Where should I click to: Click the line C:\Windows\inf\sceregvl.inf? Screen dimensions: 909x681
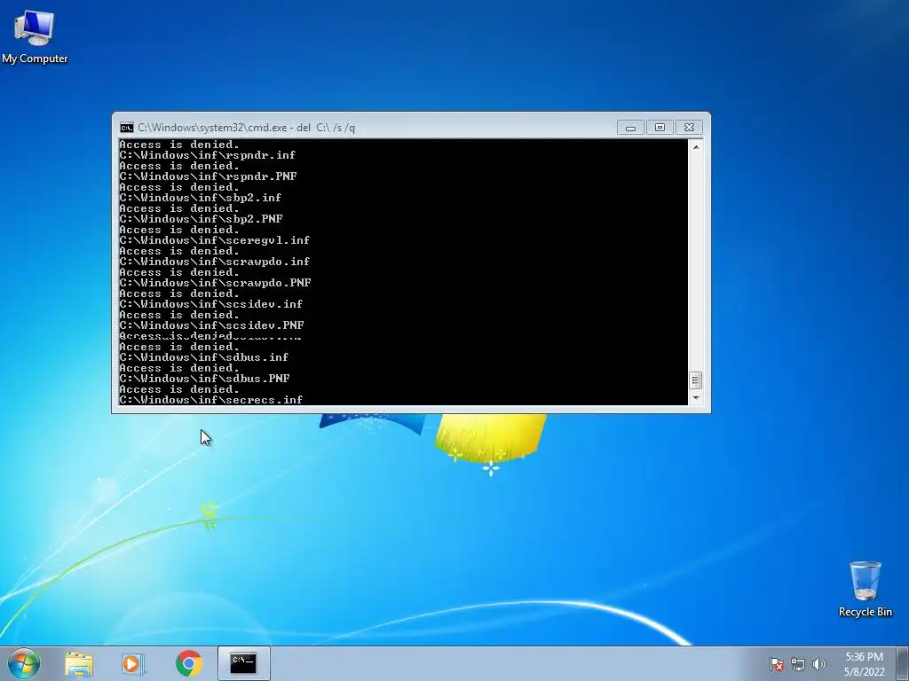pos(215,240)
